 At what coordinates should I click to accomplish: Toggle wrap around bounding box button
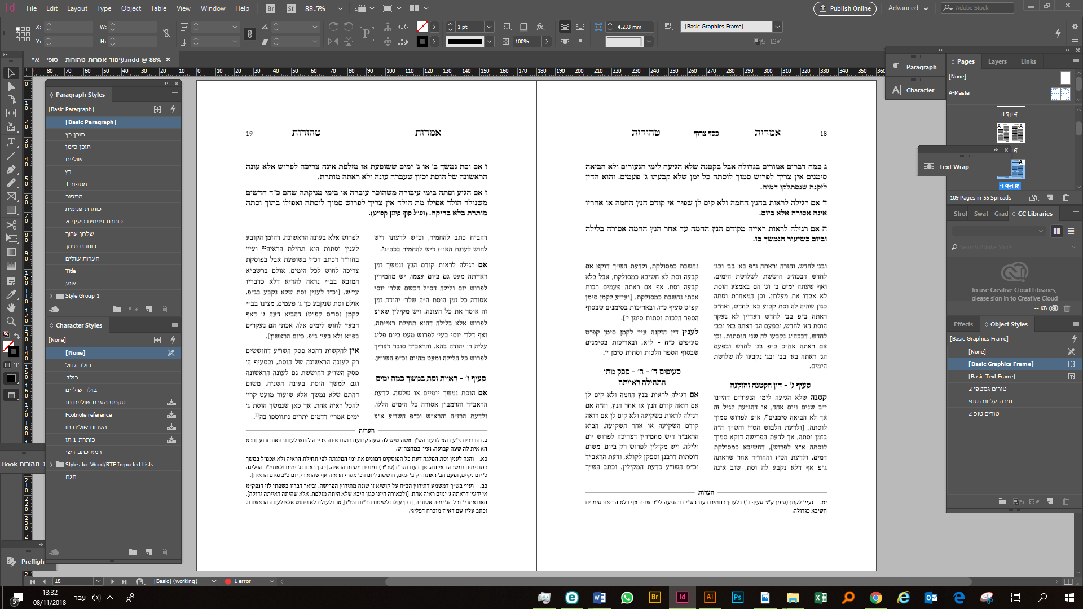click(580, 27)
